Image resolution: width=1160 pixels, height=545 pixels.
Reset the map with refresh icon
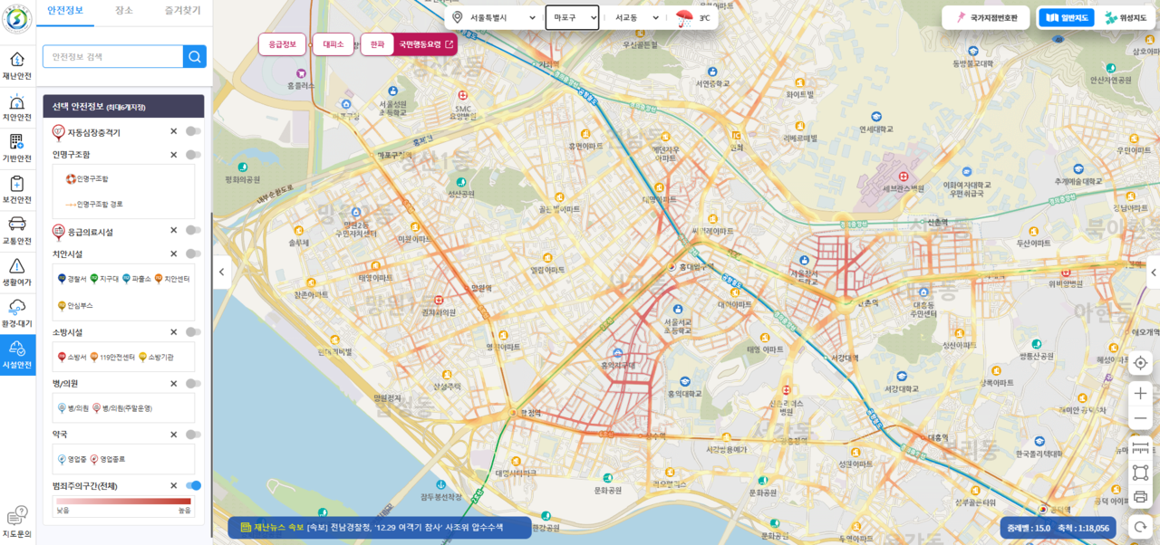tap(1141, 526)
